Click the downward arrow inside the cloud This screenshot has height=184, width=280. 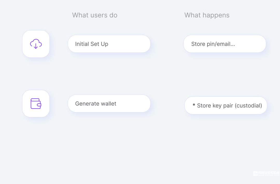(36, 46)
